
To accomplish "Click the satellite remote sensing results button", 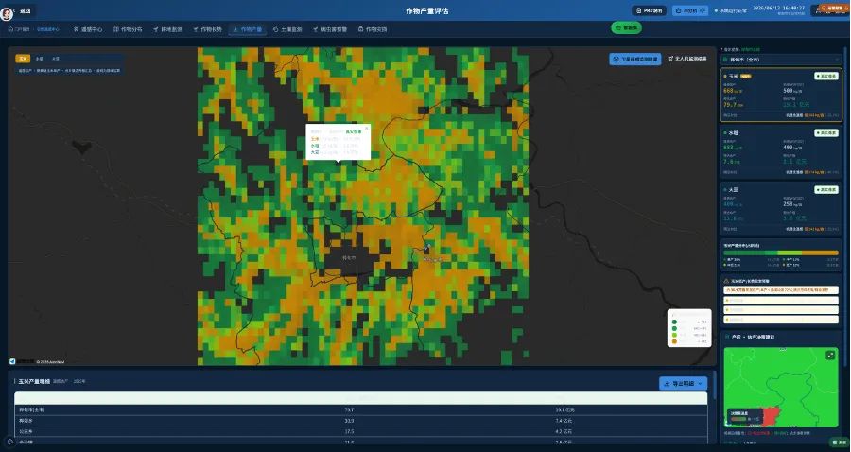I will [635, 59].
